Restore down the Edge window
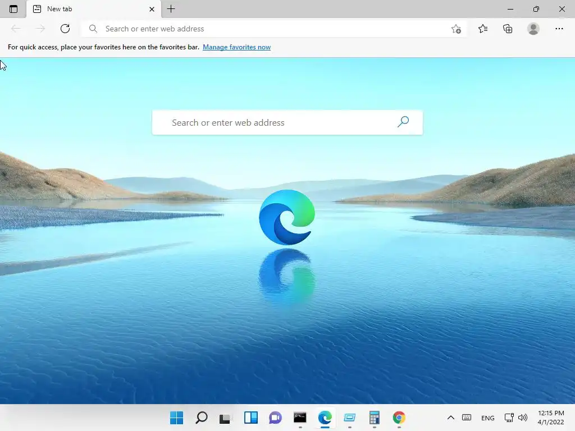The height and width of the screenshot is (431, 575). click(536, 9)
